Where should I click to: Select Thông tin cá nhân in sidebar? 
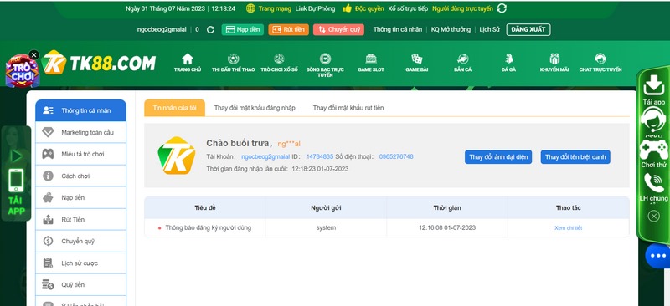80,110
